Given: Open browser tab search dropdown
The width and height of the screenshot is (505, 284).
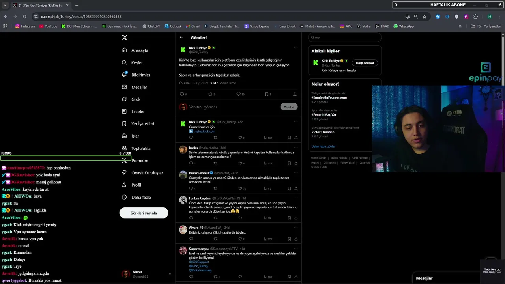Looking at the screenshot, I should click(x=5, y=6).
